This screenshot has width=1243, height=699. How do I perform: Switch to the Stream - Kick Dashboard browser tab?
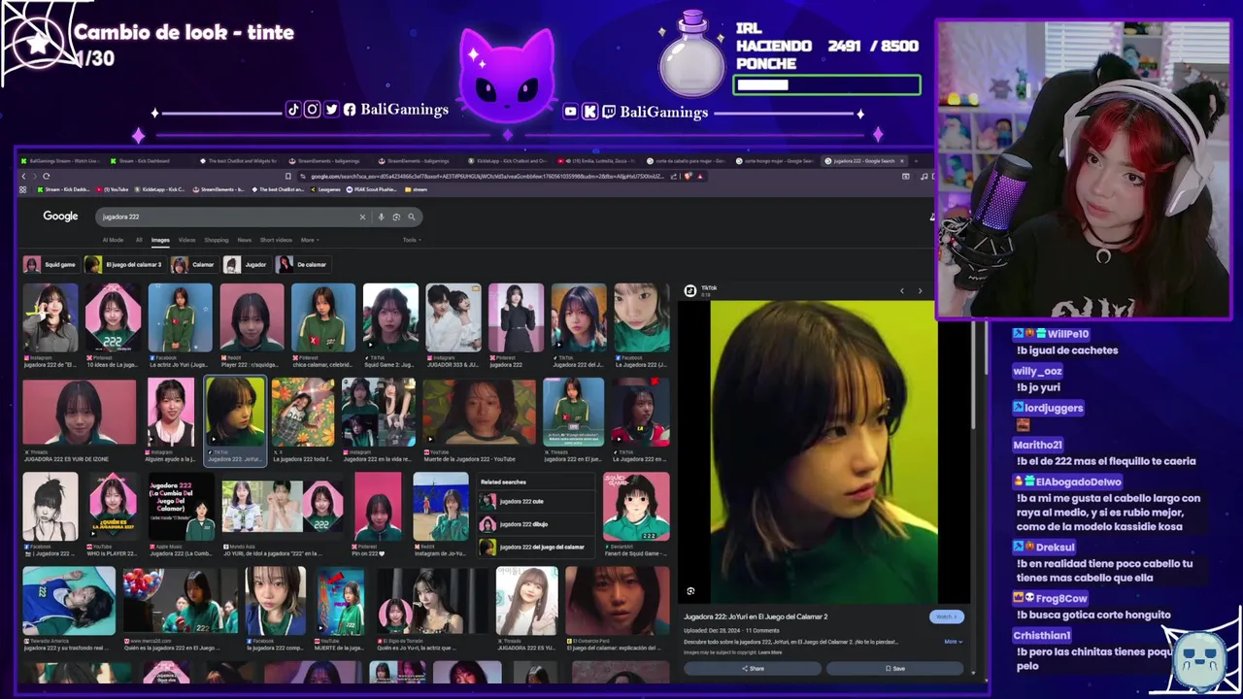tap(148, 160)
